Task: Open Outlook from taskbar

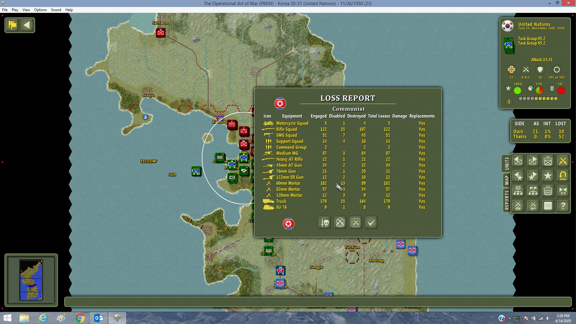Action: (99, 318)
